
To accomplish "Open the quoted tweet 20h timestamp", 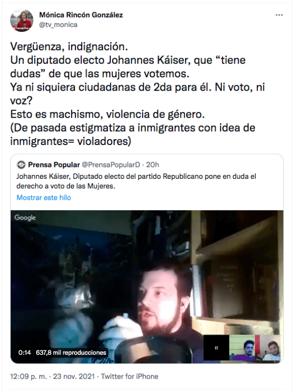I will click(x=152, y=165).
